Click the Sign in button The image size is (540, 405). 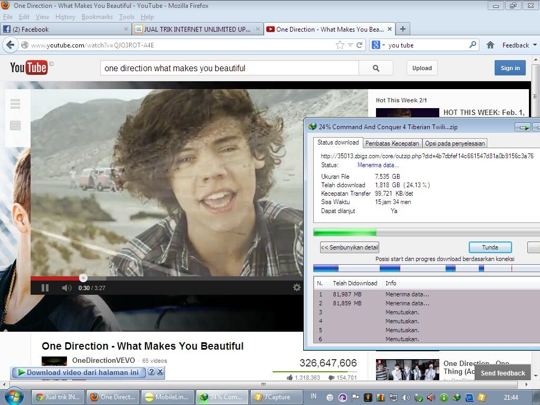pyautogui.click(x=510, y=68)
